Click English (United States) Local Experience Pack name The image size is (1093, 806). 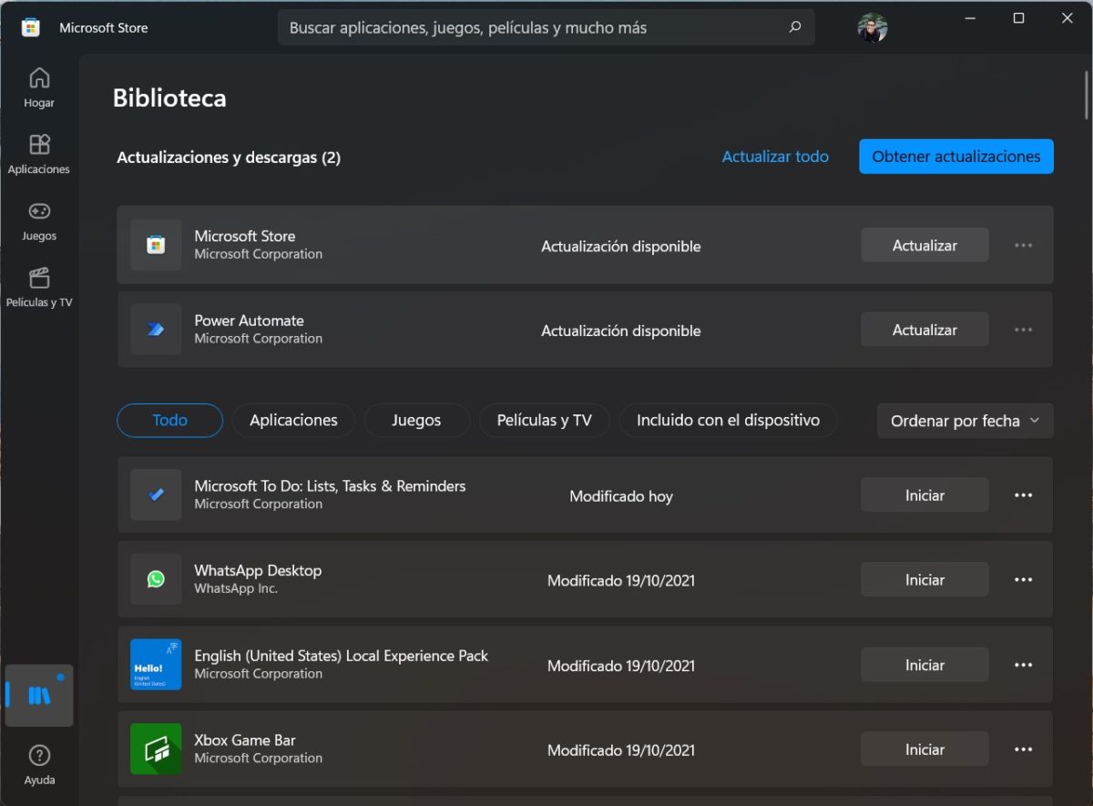[x=342, y=656]
